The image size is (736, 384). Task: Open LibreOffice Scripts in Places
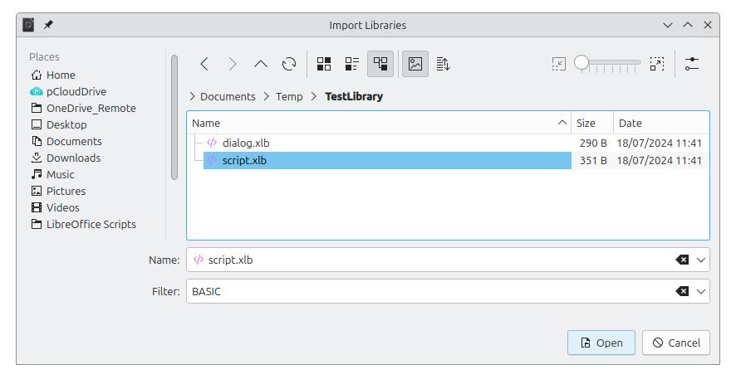tap(83, 224)
